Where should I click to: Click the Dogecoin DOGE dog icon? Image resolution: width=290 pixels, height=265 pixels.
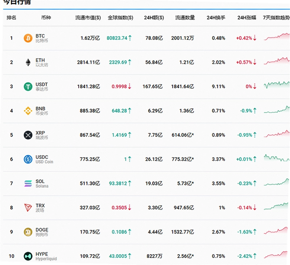[28, 232]
